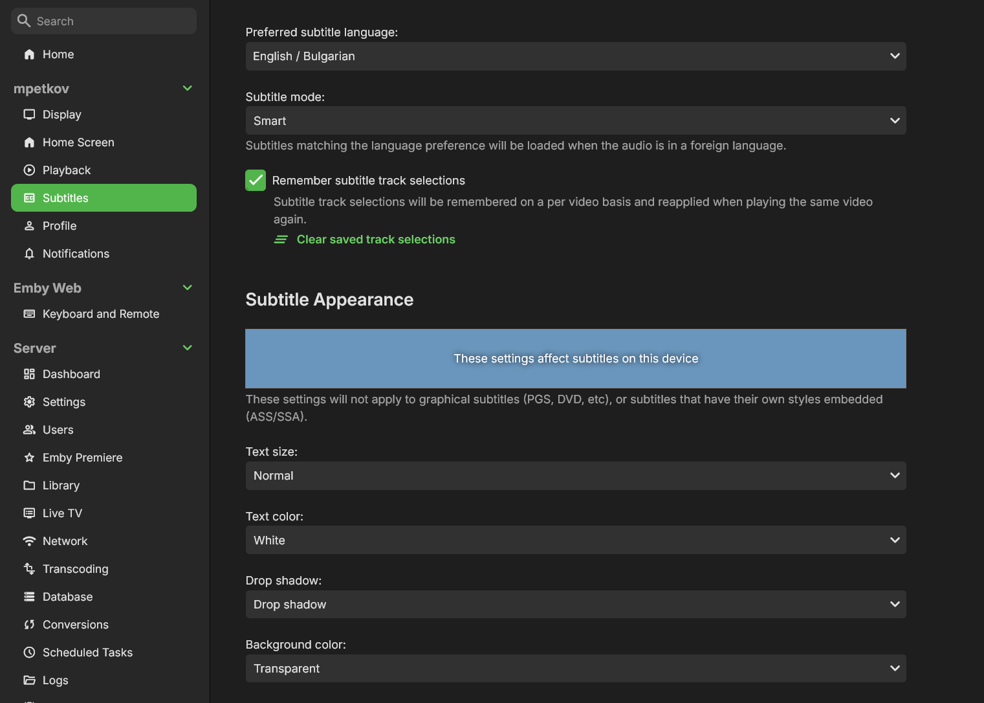Viewport: 984px width, 703px height.
Task: Open the Subtitle mode dropdown
Action: [x=575, y=121]
